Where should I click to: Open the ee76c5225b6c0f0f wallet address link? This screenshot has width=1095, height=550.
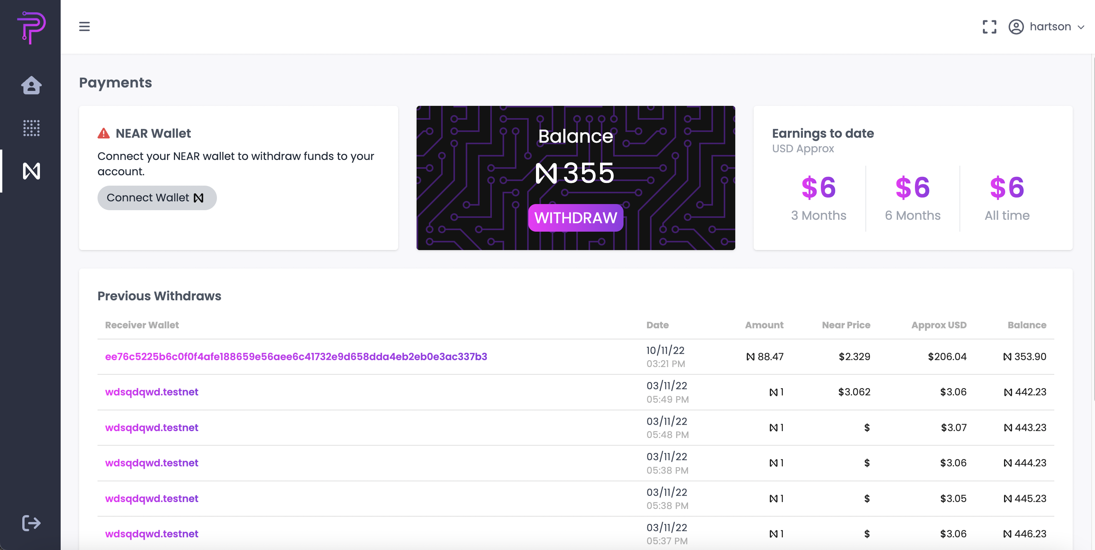click(296, 356)
